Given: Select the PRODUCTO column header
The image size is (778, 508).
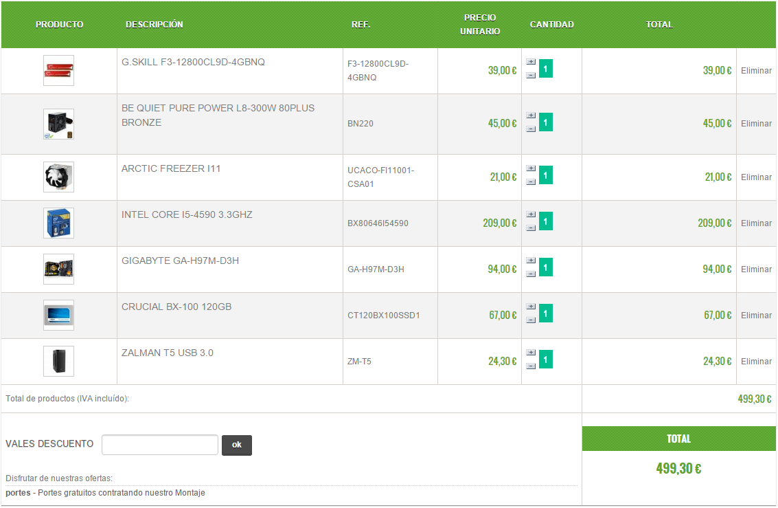Looking at the screenshot, I should 60,24.
